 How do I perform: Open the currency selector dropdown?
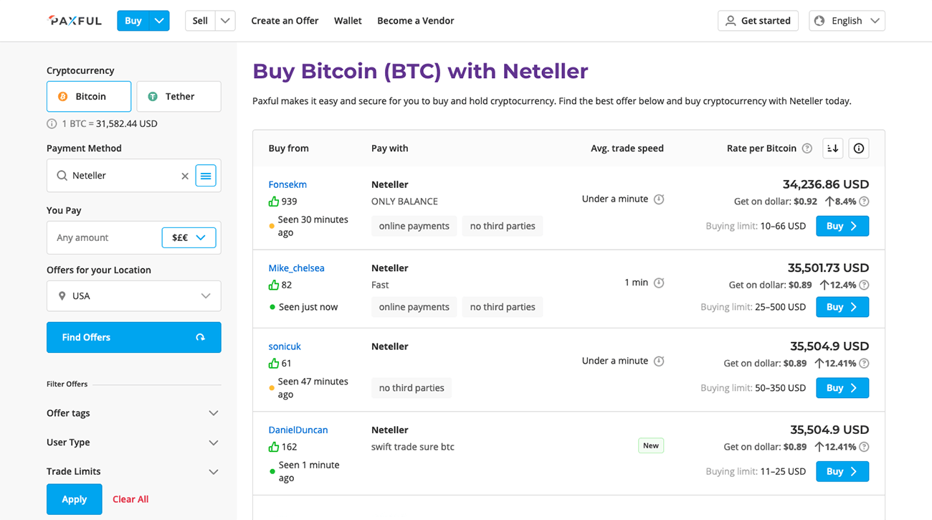click(x=189, y=237)
